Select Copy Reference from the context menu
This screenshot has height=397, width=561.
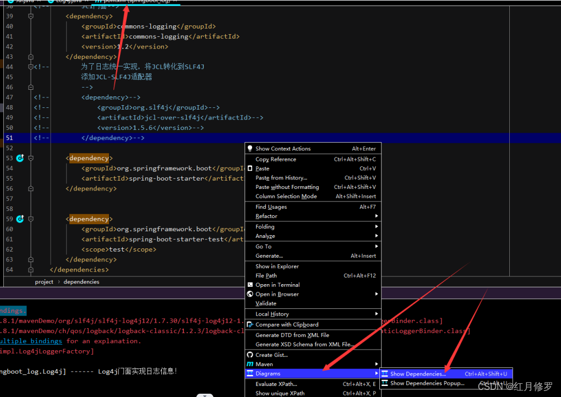click(313, 159)
